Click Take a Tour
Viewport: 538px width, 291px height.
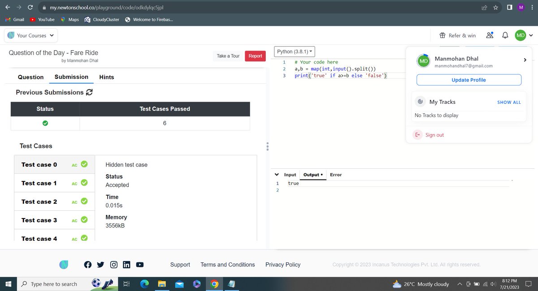tap(228, 56)
